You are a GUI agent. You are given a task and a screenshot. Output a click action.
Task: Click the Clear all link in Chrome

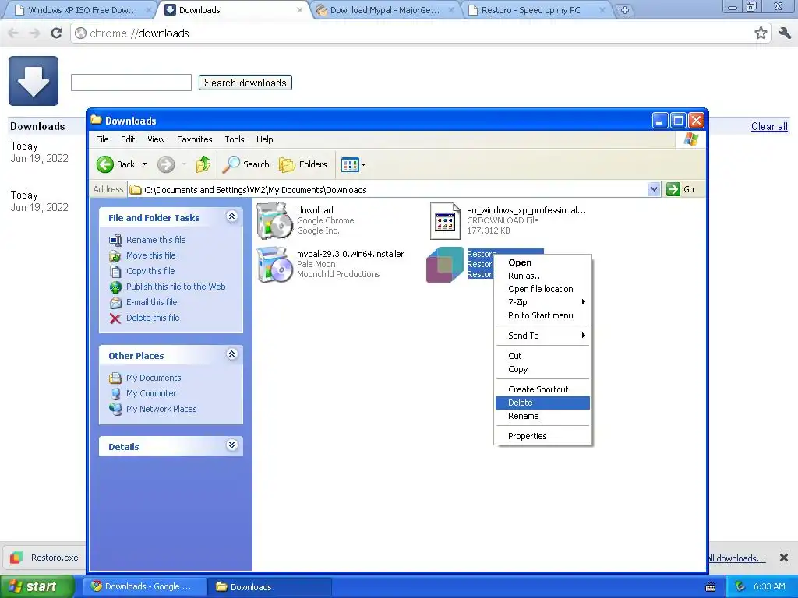tap(769, 127)
